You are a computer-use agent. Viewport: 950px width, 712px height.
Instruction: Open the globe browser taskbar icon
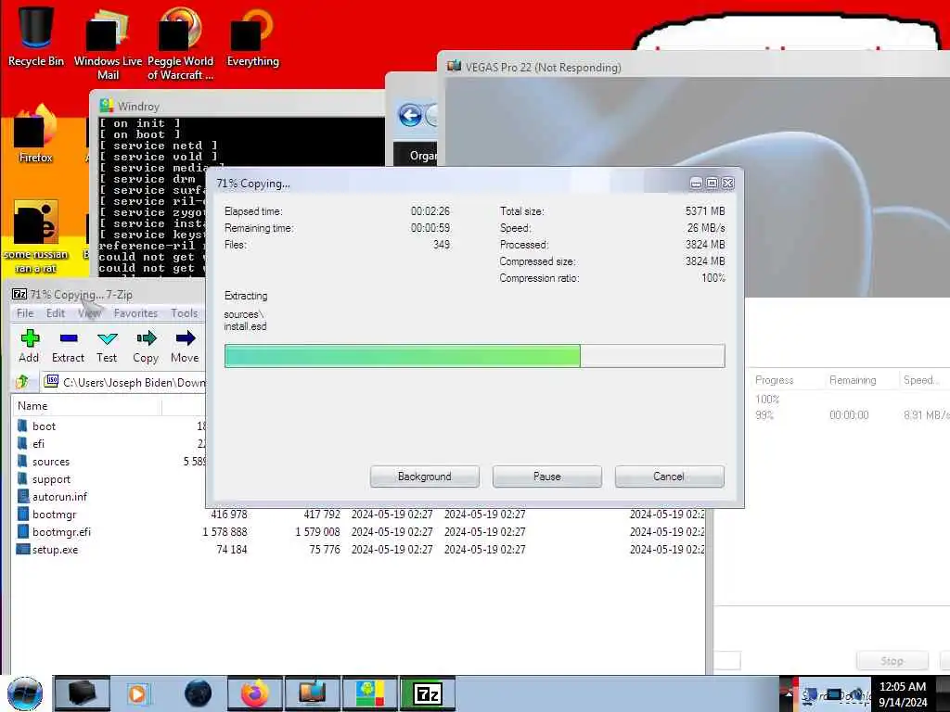199,693
